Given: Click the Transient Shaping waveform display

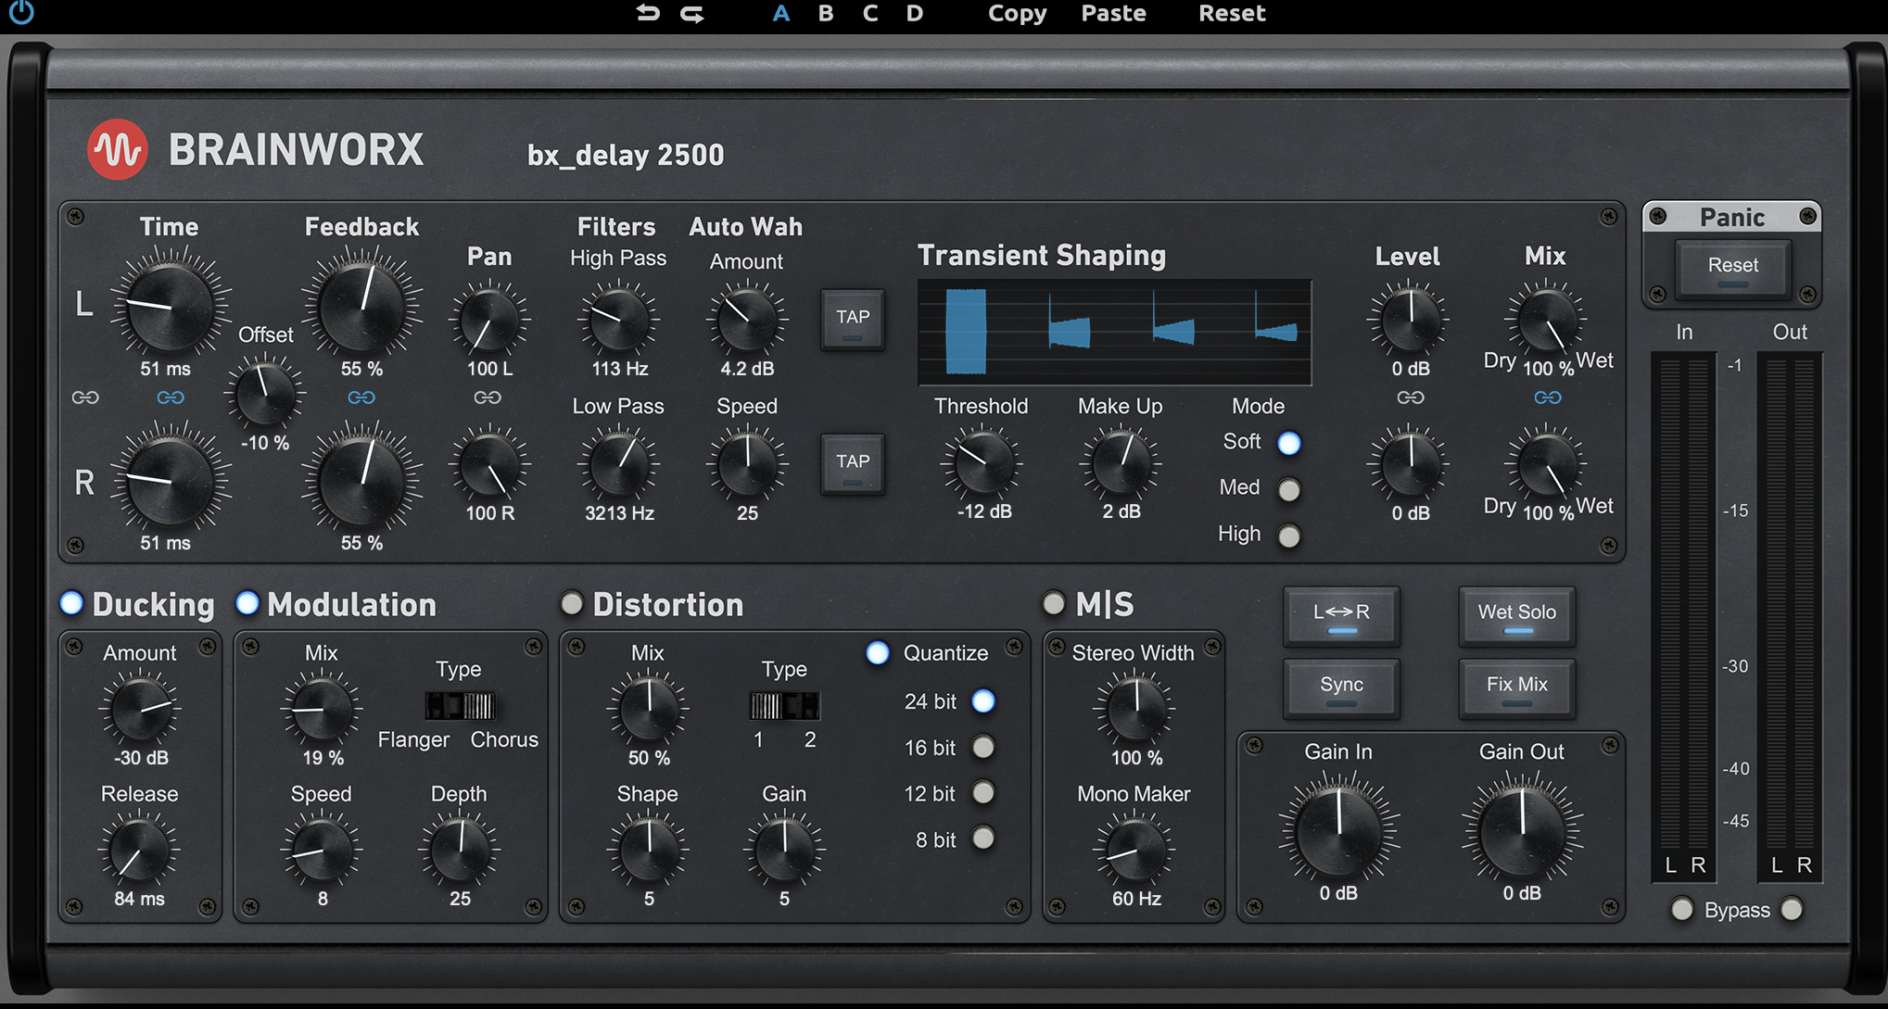Looking at the screenshot, I should (1114, 332).
